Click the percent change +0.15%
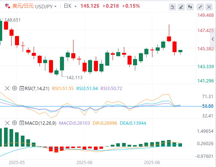Image resolution: width=216 pixels, height=167 pixels. (131, 6)
